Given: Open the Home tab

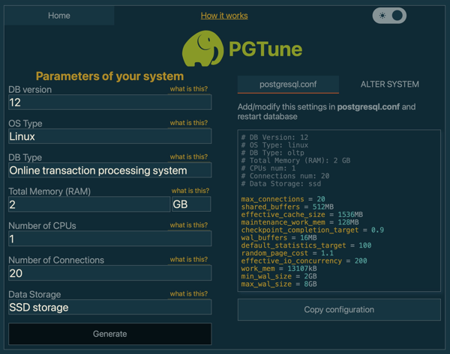Looking at the screenshot, I should click(59, 16).
